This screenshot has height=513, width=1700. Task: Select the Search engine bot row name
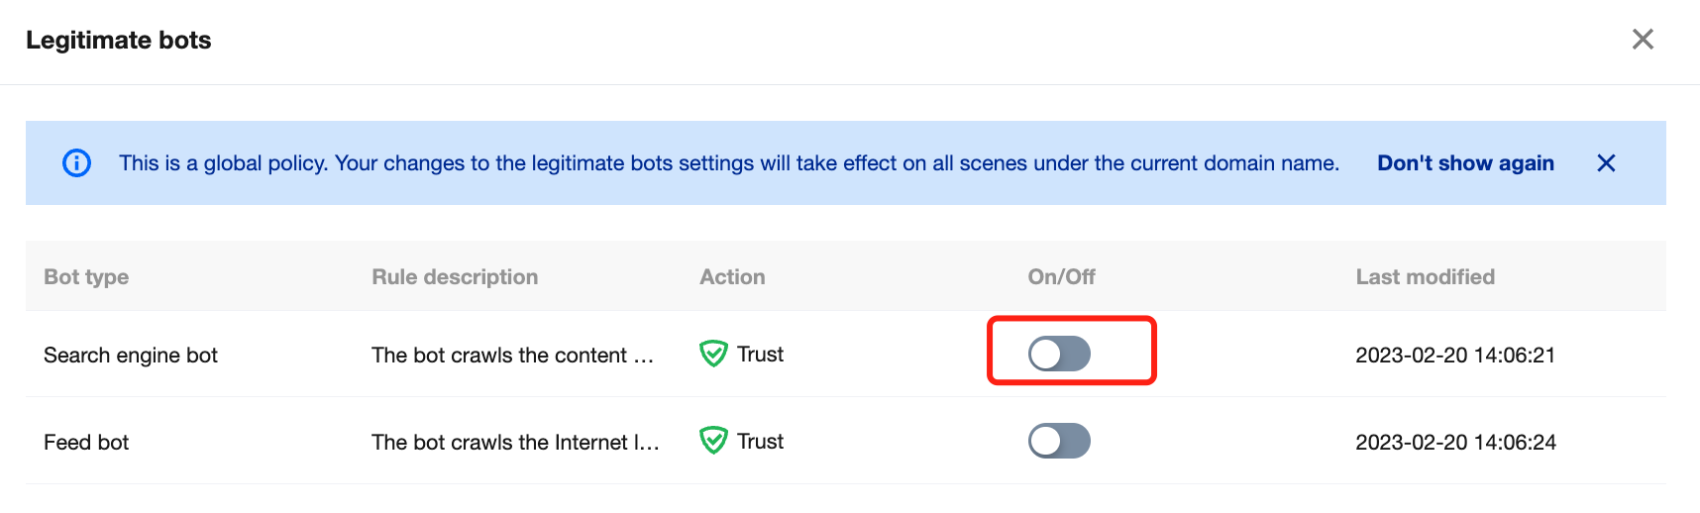131,356
